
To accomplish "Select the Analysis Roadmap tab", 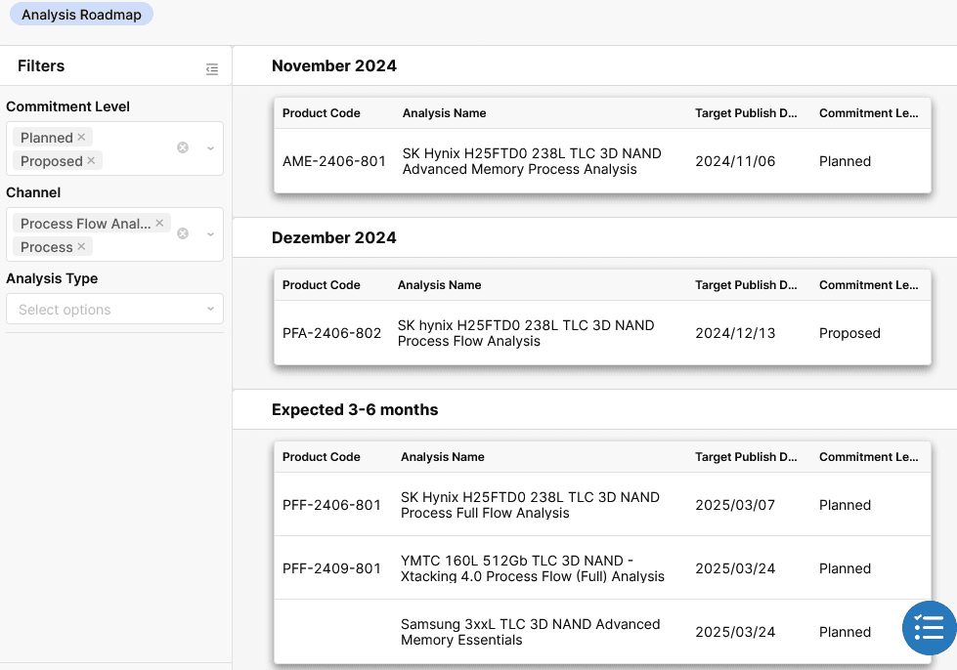I will point(81,15).
